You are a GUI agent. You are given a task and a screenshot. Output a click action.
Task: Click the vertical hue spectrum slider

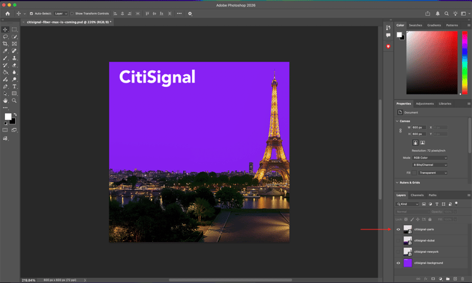[465, 62]
